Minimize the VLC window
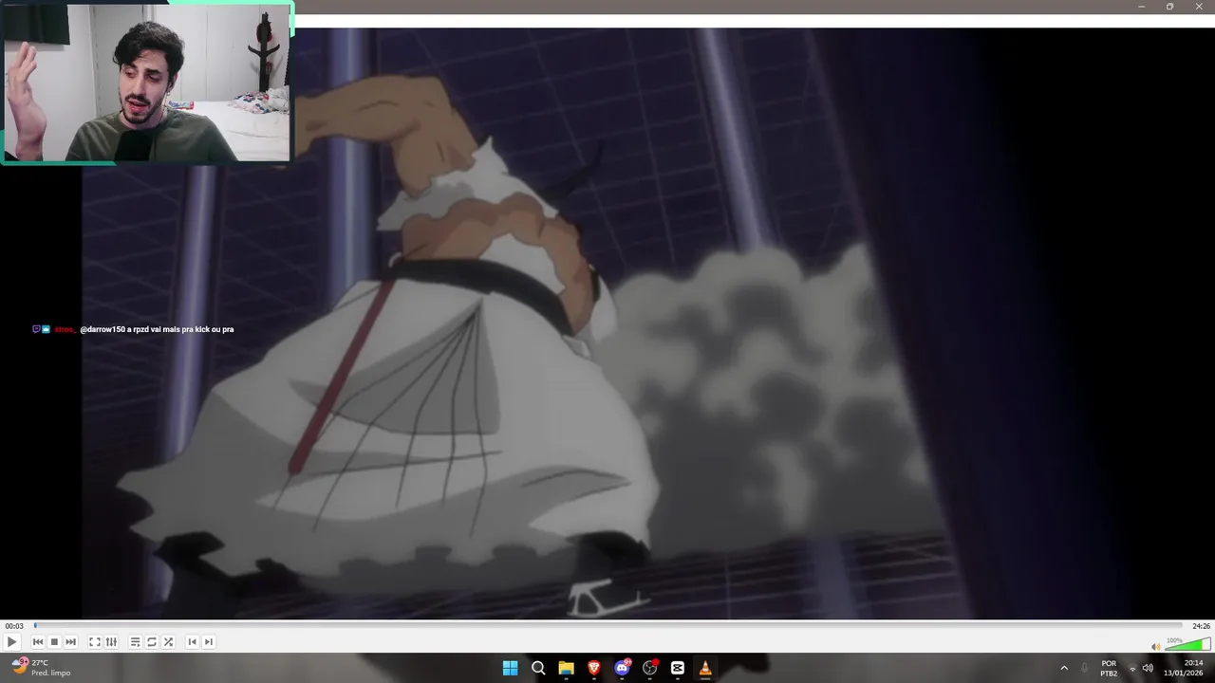1215x683 pixels. pyautogui.click(x=1142, y=7)
